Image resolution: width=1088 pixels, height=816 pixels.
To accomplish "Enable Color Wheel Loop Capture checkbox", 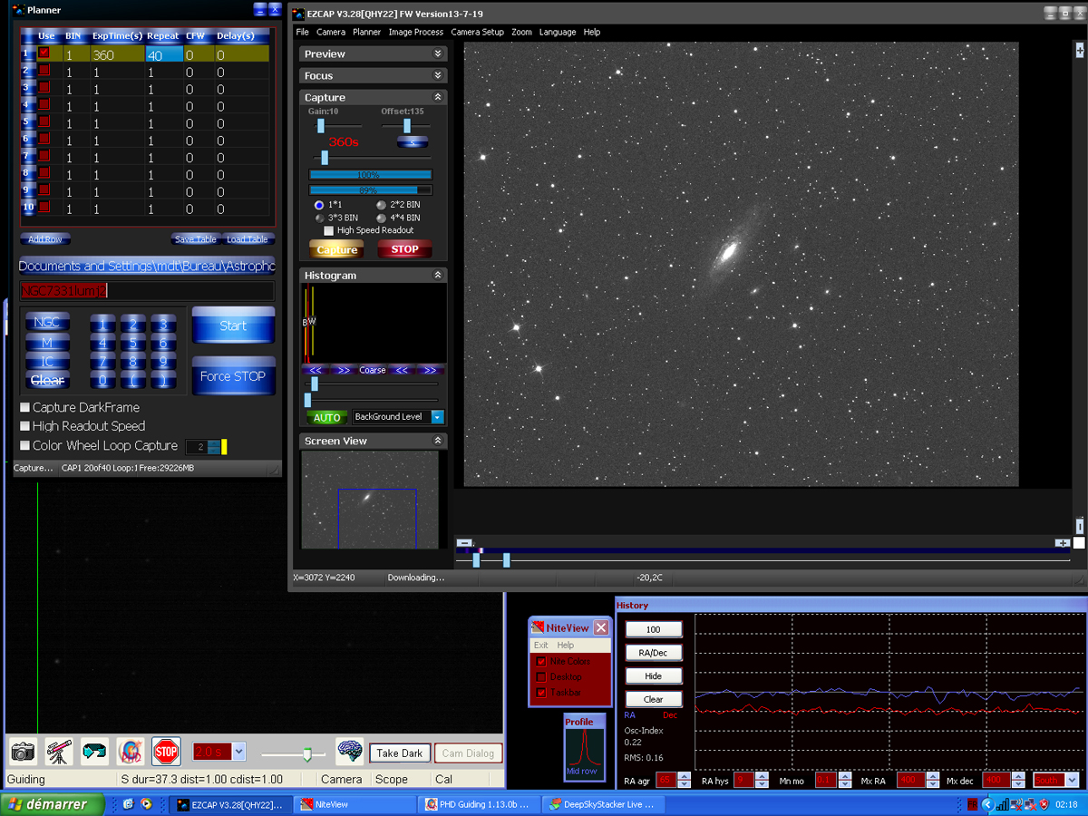I will pos(25,446).
